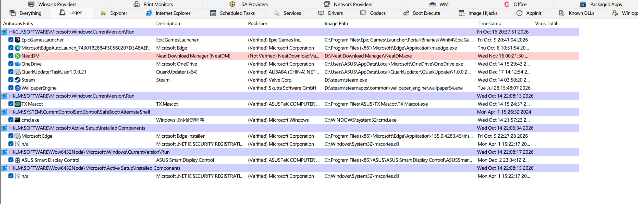Select the D:\steam\steam.exe path cell
Image resolution: width=638 pixels, height=204 pixels.
346,80
